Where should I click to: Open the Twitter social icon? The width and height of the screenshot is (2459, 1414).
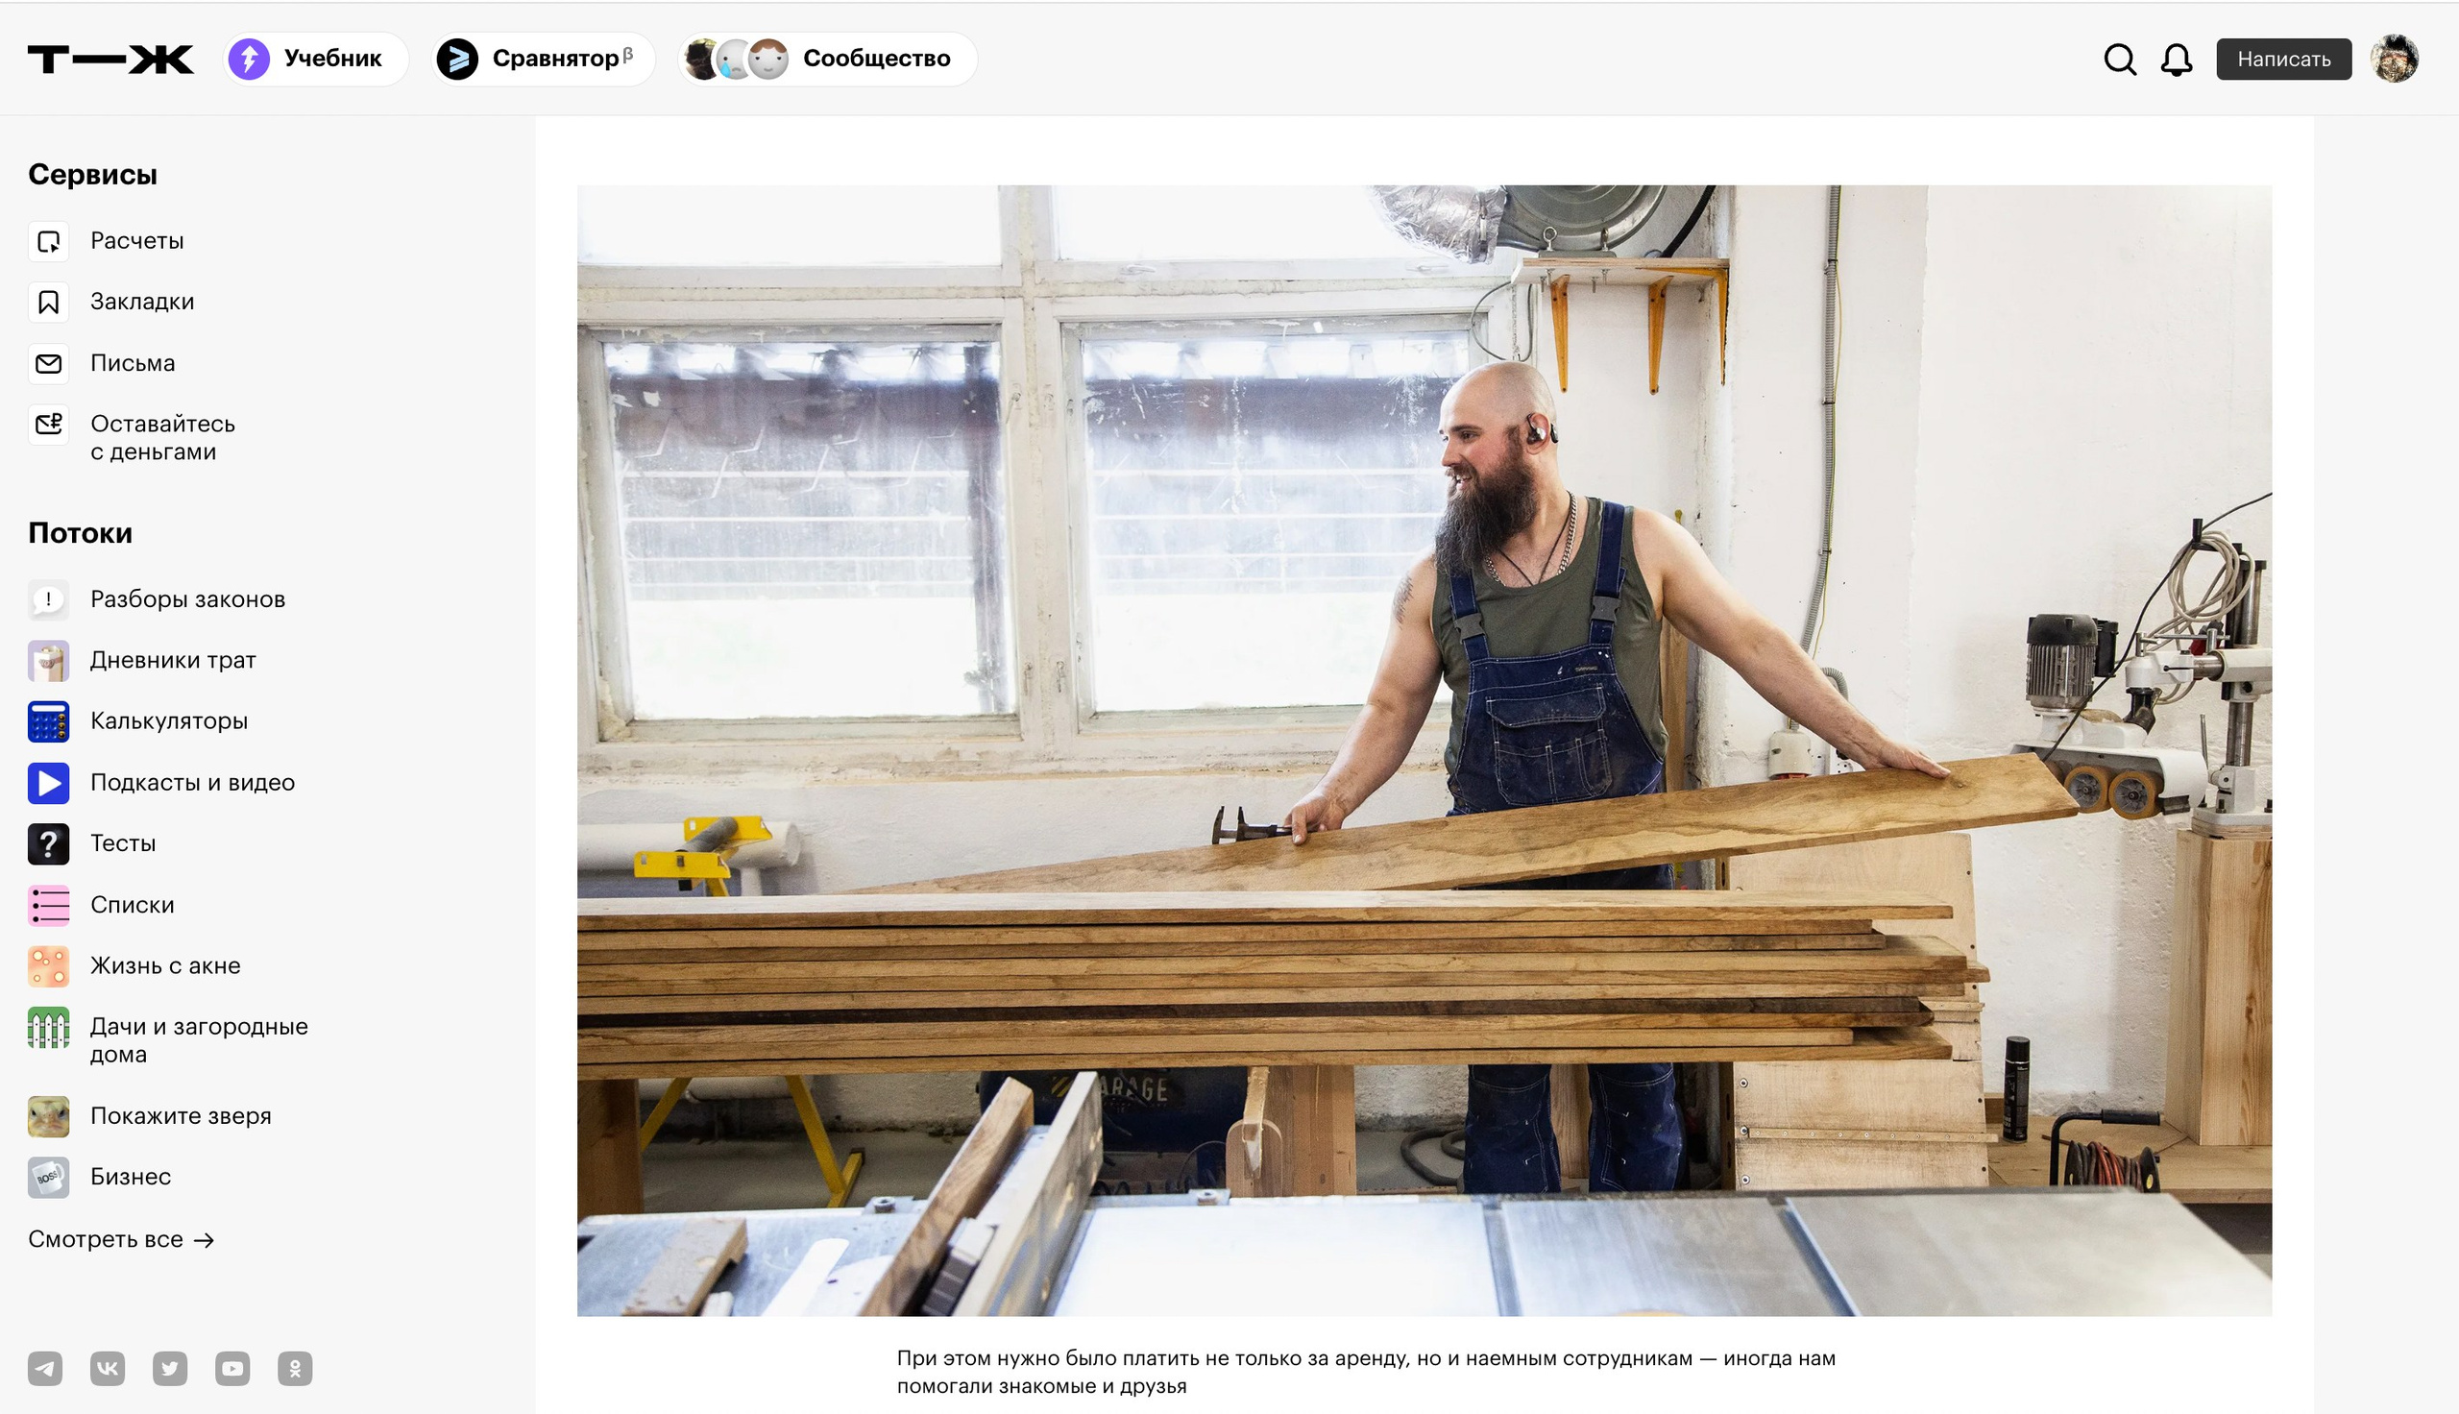click(170, 1368)
